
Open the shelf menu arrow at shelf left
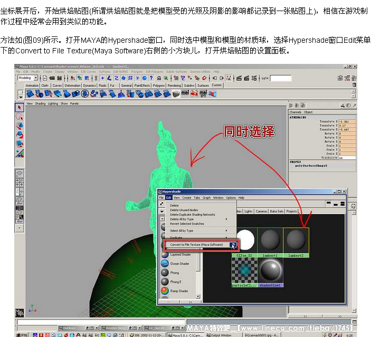pyautogui.click(x=21, y=97)
